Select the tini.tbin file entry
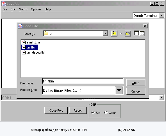Viewport: 166px width, 136px height. (x=29, y=47)
